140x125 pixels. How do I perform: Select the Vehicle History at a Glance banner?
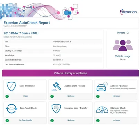(x=70, y=73)
